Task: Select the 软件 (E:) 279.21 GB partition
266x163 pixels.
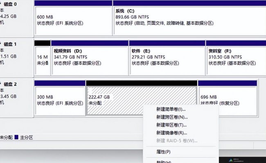Action: [167, 58]
